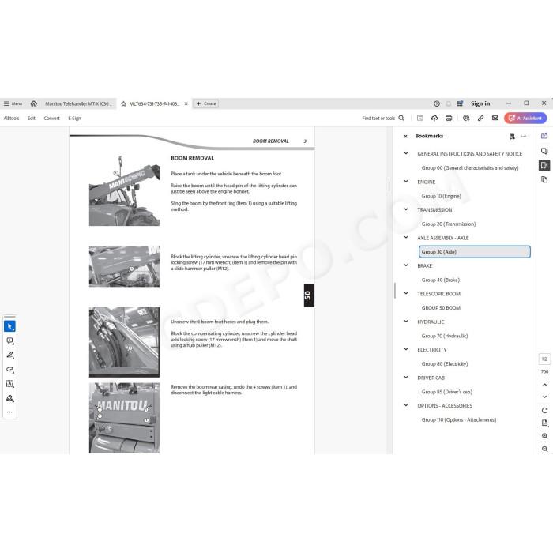Image resolution: width=553 pixels, height=553 pixels.
Task: Pick the highlighter pen tool
Action: (x=9, y=355)
